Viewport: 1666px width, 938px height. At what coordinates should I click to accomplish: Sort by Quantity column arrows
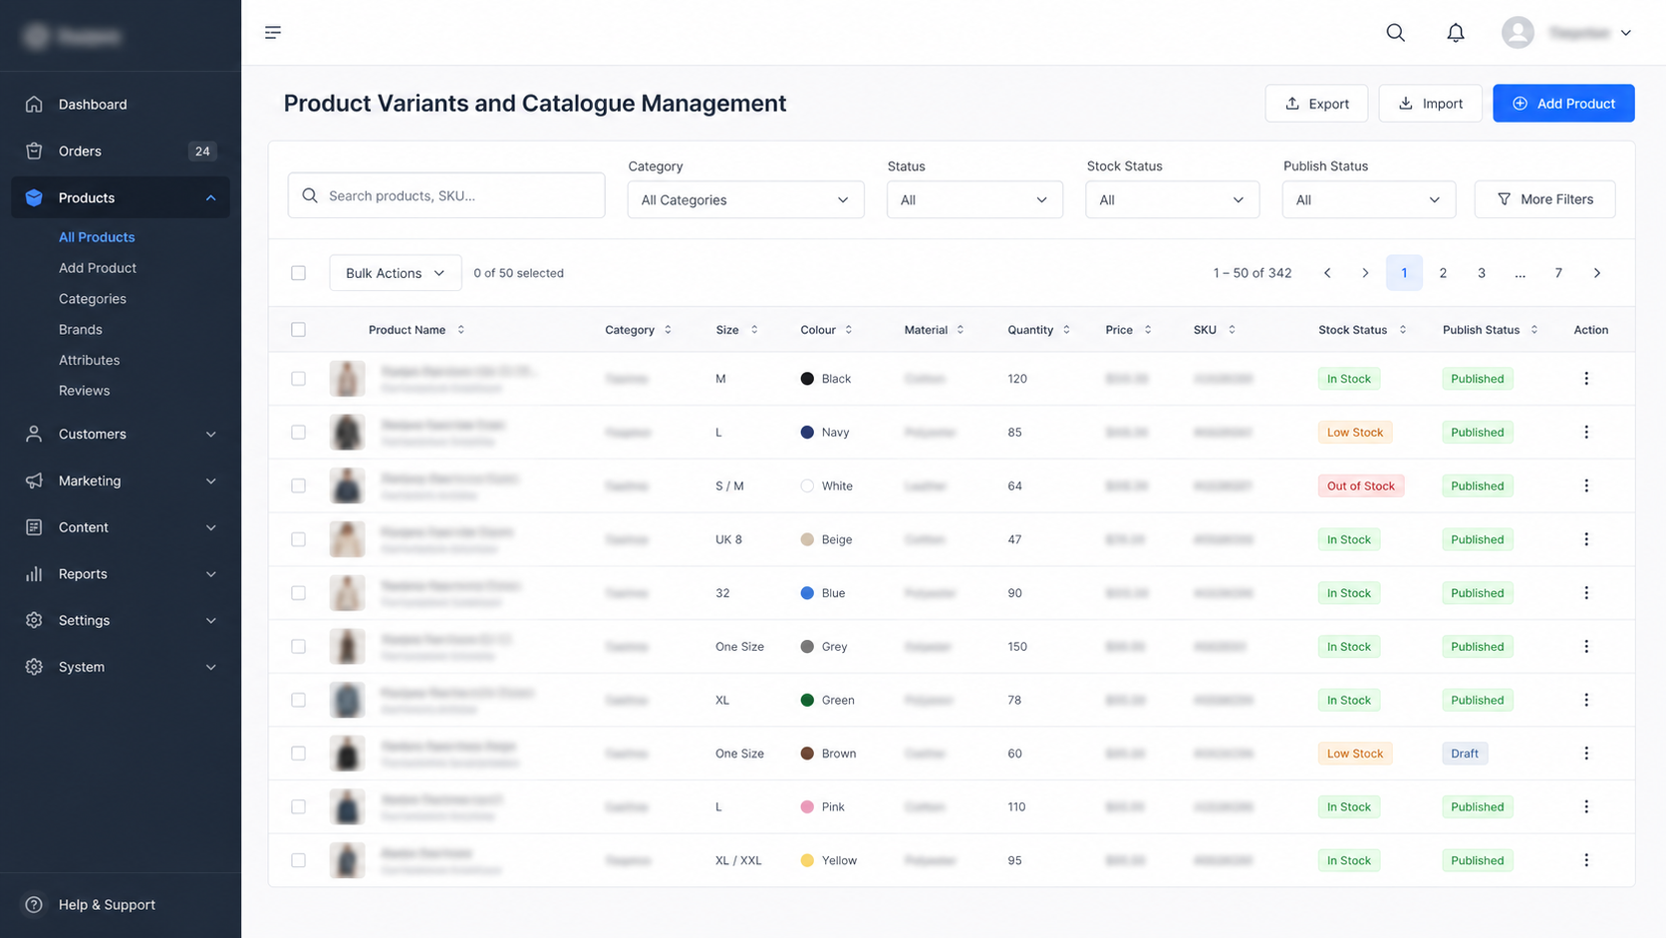pos(1066,330)
